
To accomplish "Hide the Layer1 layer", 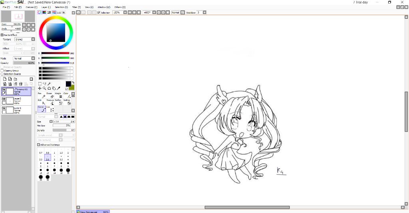I will click(4, 108).
